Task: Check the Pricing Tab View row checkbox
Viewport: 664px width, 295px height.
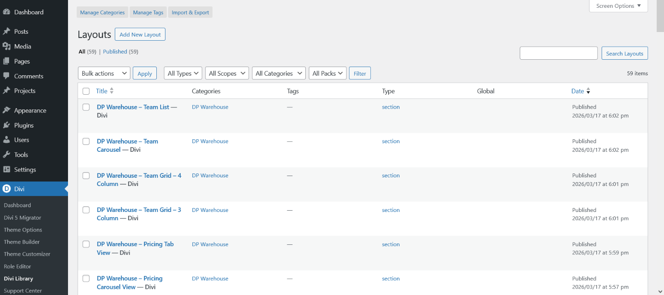Action: (86, 244)
